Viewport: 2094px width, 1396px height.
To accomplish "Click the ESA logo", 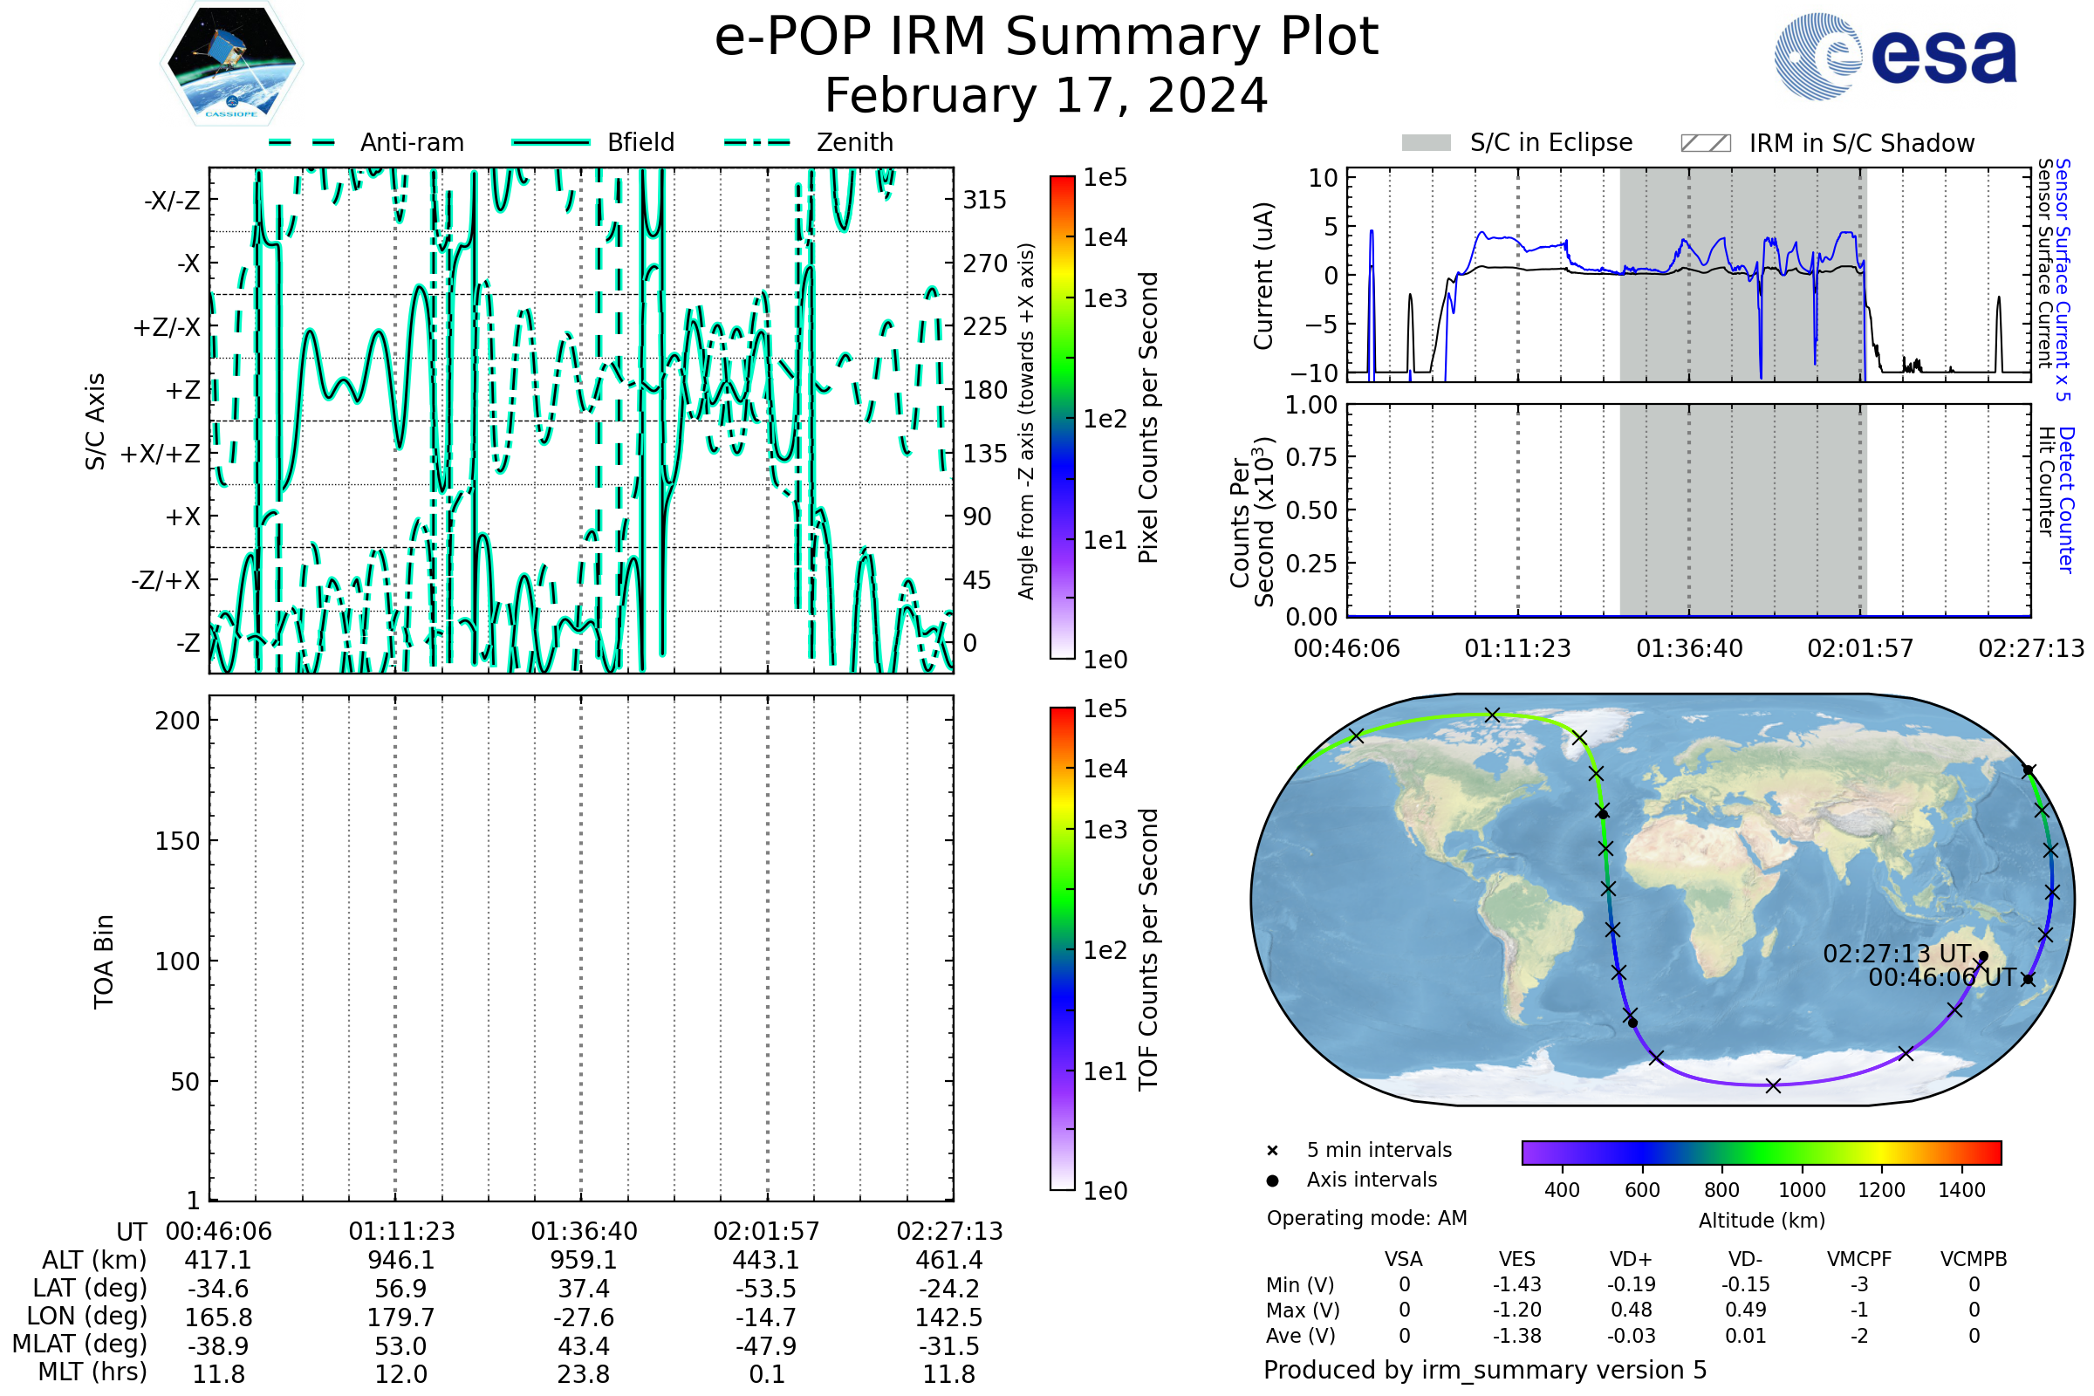I will pyautogui.click(x=1896, y=58).
